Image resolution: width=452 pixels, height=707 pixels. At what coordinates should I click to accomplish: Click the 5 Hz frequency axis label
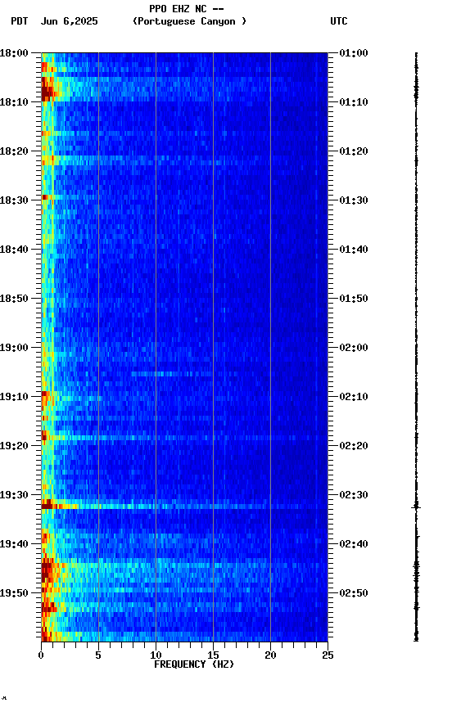(98, 655)
